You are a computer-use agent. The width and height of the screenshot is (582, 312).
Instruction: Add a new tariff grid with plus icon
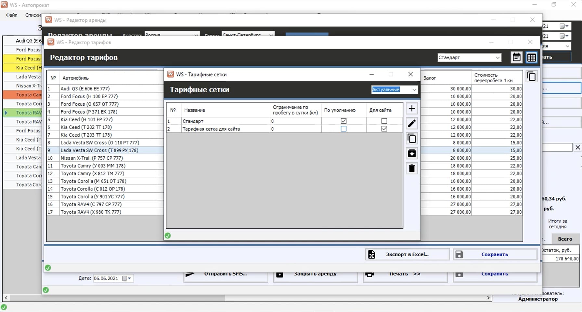(x=412, y=109)
